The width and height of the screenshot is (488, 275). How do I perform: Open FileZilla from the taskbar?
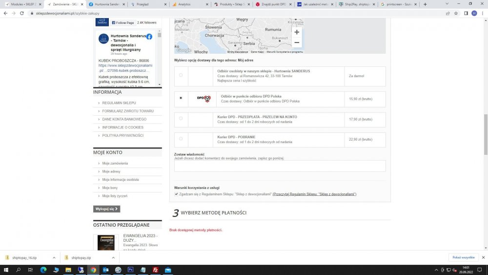[155, 270]
